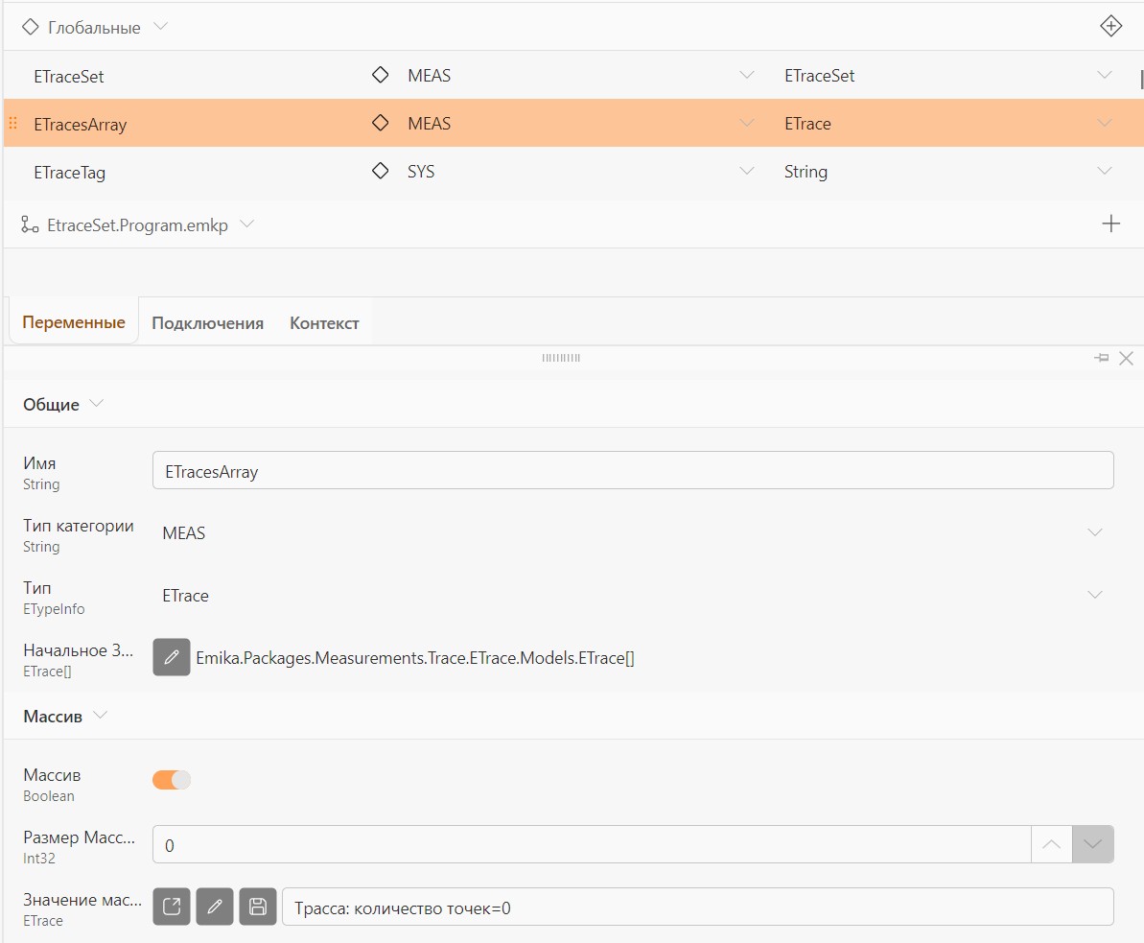Switch to the Контекст tab
1144x943 pixels.
(x=324, y=322)
